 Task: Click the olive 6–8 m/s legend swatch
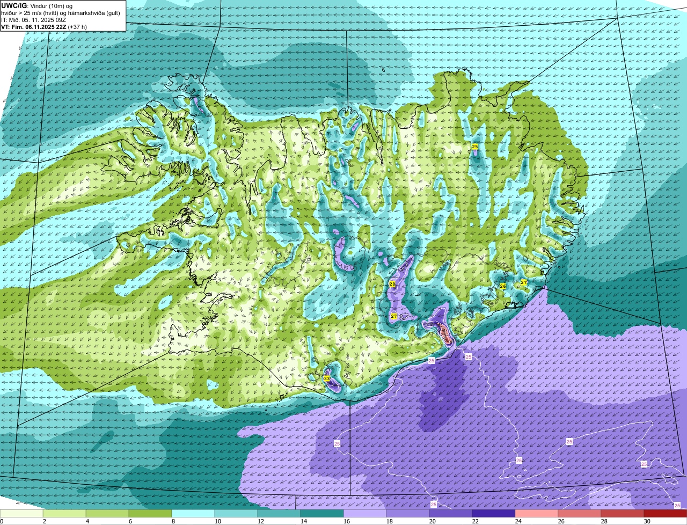click(x=150, y=514)
